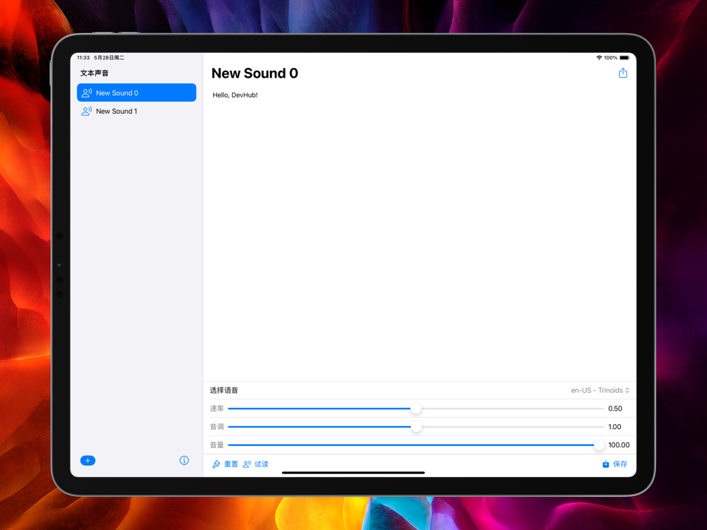Click the 试读 preview speech button
Image resolution: width=707 pixels, height=530 pixels.
(256, 464)
